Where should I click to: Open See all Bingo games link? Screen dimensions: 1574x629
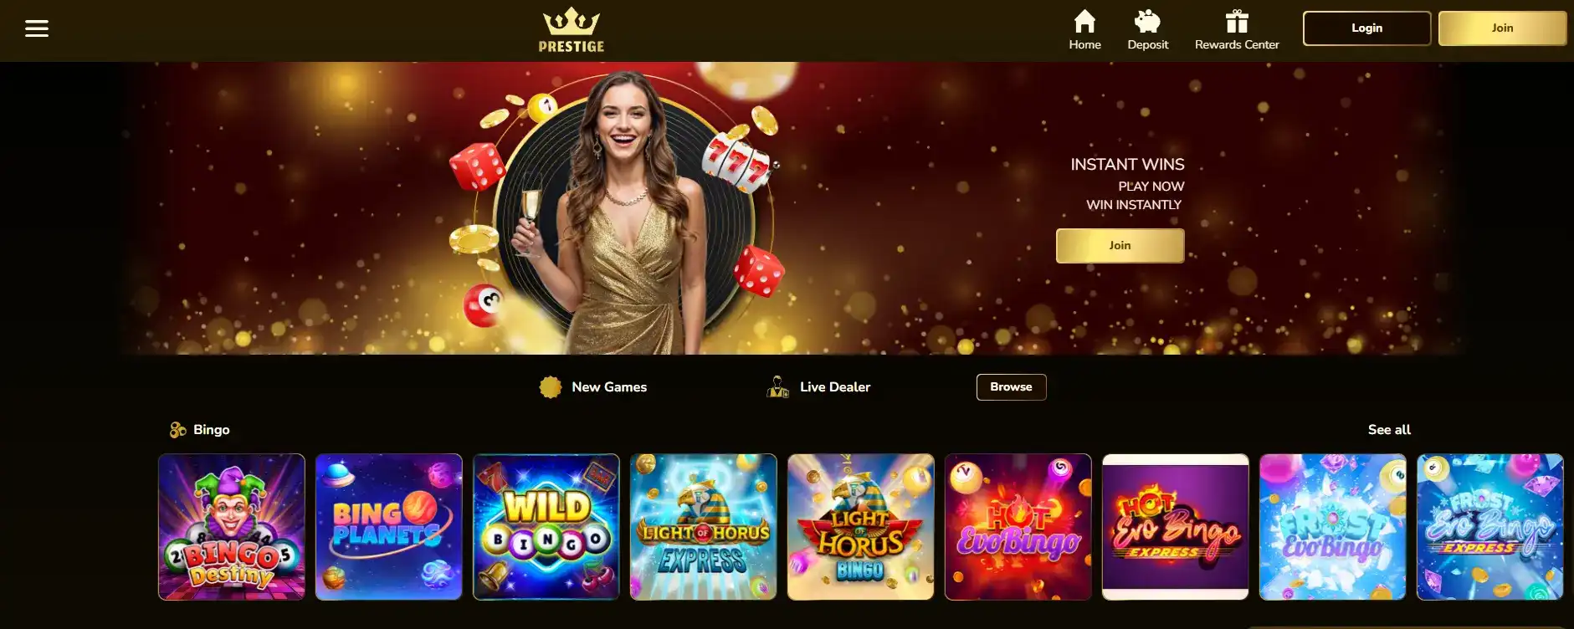coord(1389,430)
